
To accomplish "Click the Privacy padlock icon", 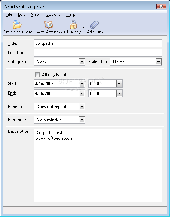I will pyautogui.click(x=73, y=25).
